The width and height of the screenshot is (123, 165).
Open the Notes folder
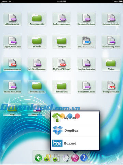[x=111, y=65]
